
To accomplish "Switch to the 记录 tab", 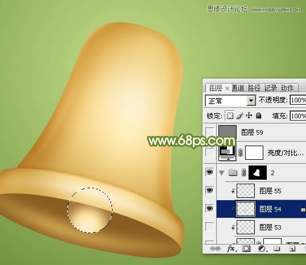I will click(x=271, y=88).
